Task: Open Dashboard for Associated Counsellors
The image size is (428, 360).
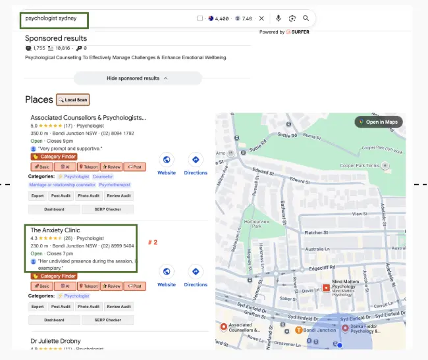Action: [54, 209]
